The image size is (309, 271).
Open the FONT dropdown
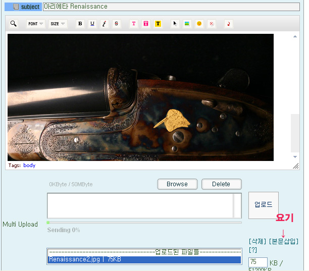click(x=35, y=24)
